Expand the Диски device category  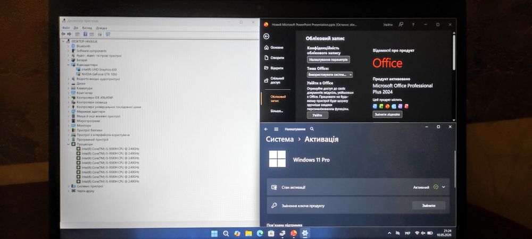tap(68, 83)
